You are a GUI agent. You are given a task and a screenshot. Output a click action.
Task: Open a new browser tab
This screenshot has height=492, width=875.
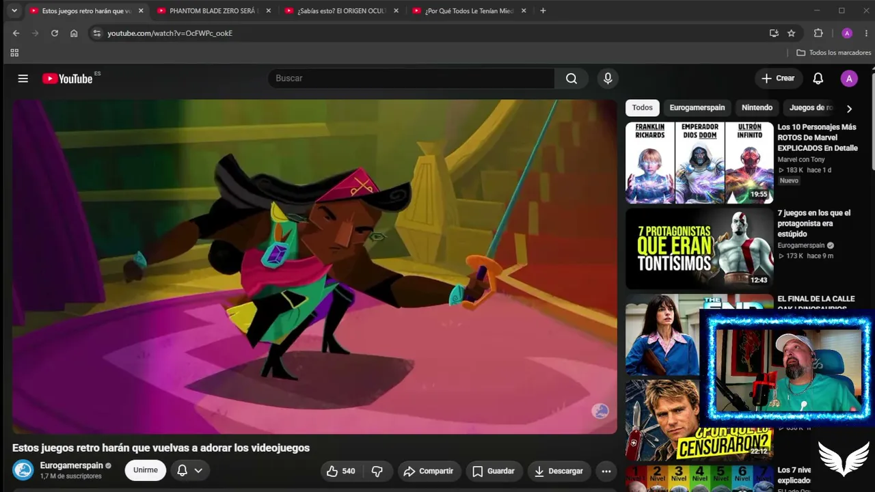click(x=543, y=11)
